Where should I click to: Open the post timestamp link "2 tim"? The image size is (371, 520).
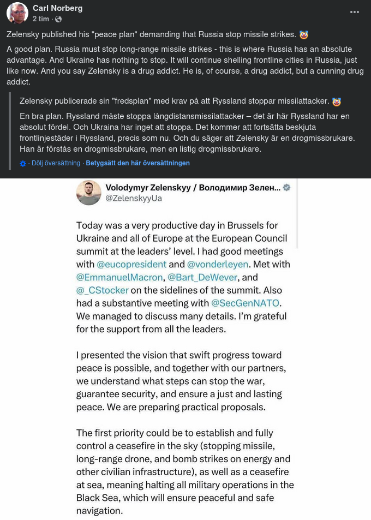[41, 19]
